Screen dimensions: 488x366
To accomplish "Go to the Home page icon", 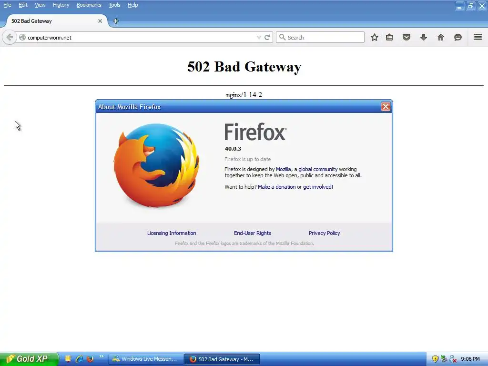I will point(440,37).
